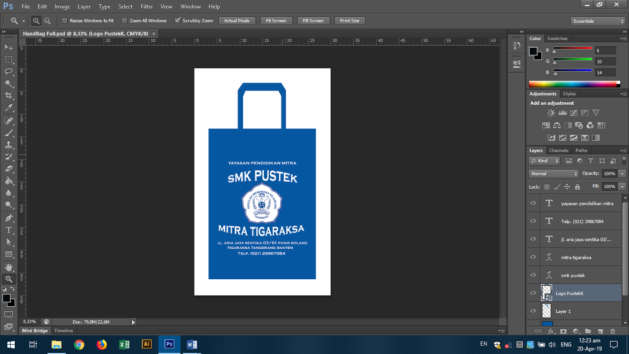Select the Hand tool

click(x=9, y=267)
